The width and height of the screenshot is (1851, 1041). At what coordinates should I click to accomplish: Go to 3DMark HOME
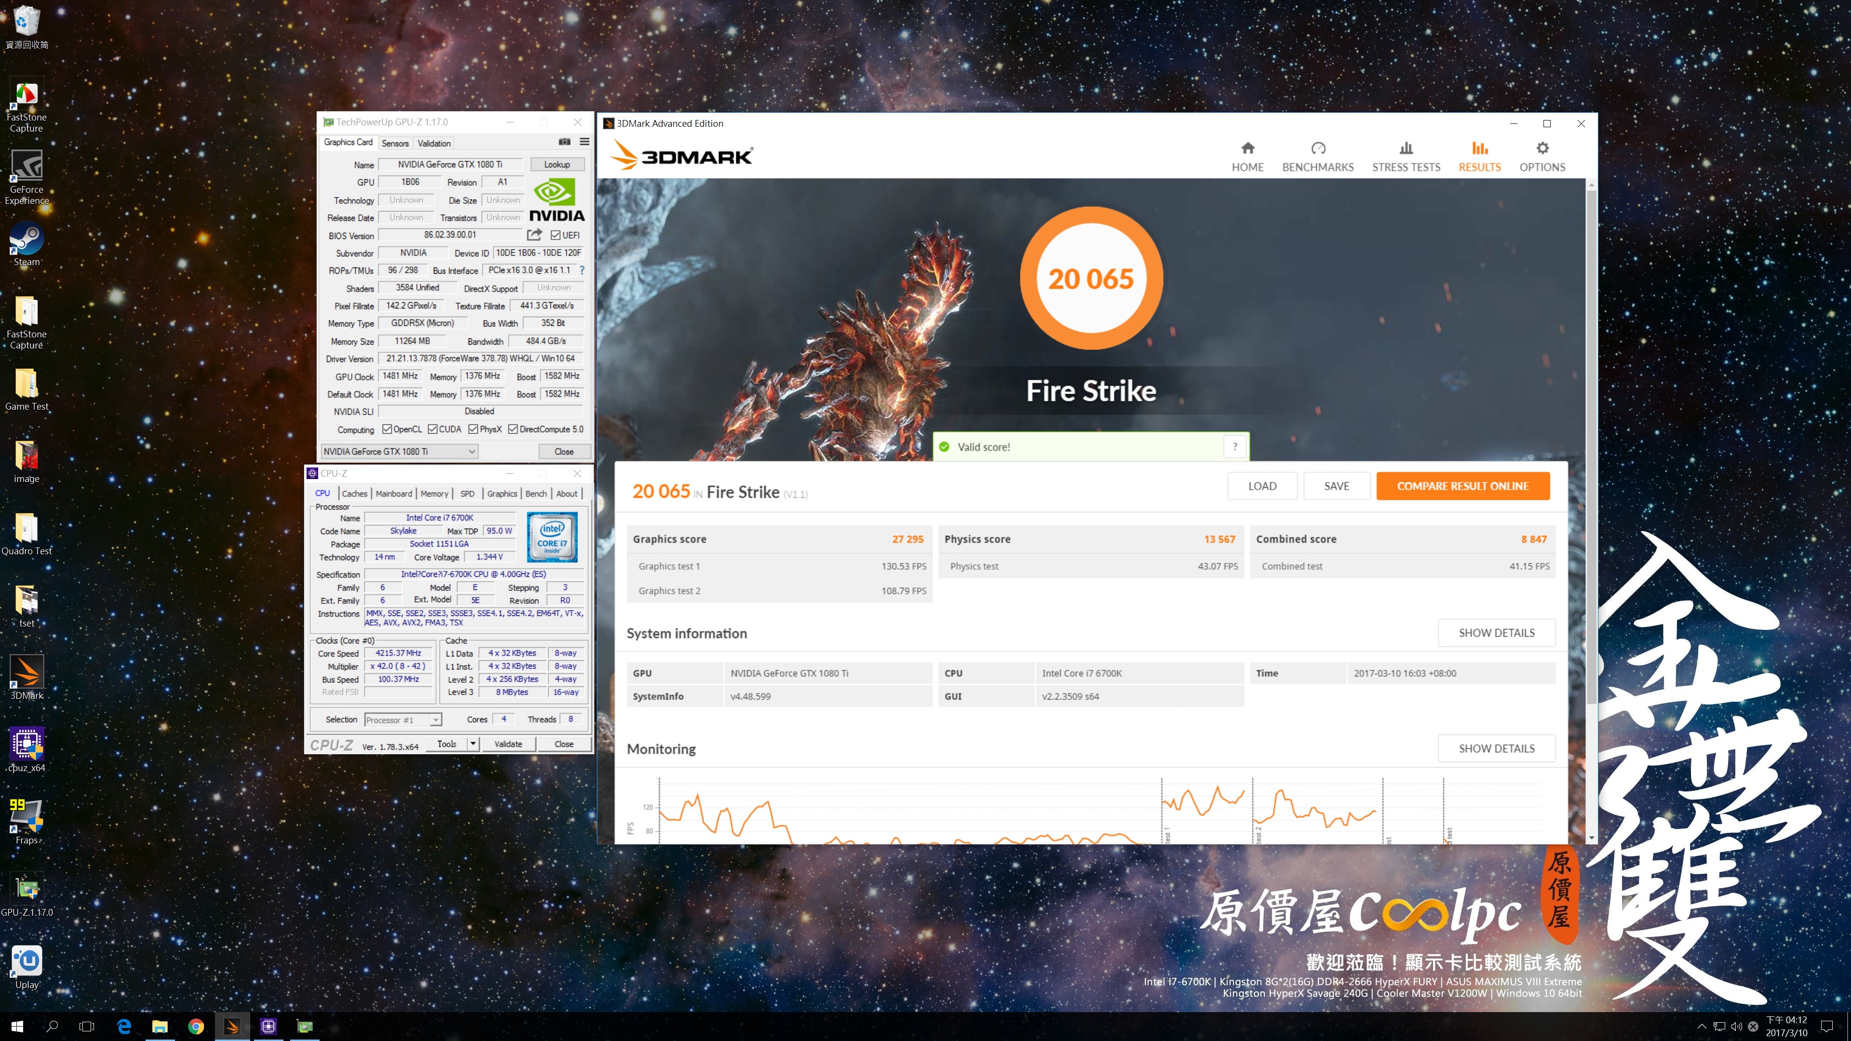tap(1247, 157)
